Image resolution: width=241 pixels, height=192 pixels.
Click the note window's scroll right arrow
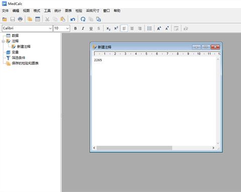pyautogui.click(x=213, y=148)
